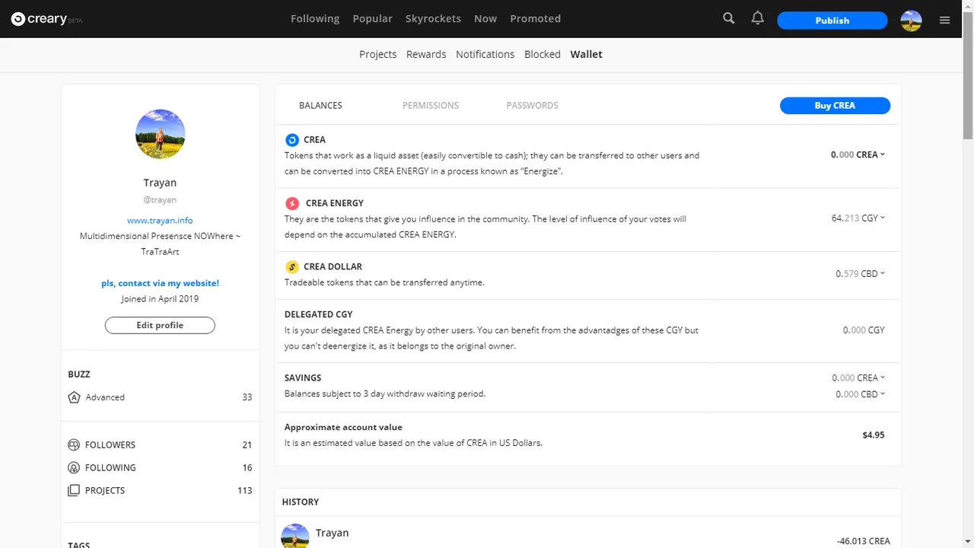974x548 pixels.
Task: Select the BALANCES wallet tab
Action: (320, 105)
